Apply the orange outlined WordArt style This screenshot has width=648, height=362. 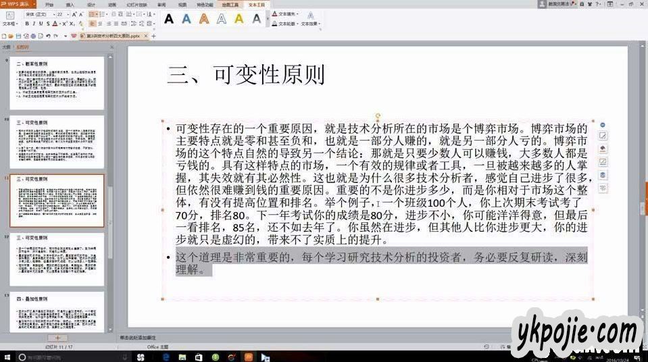pyautogui.click(x=204, y=19)
